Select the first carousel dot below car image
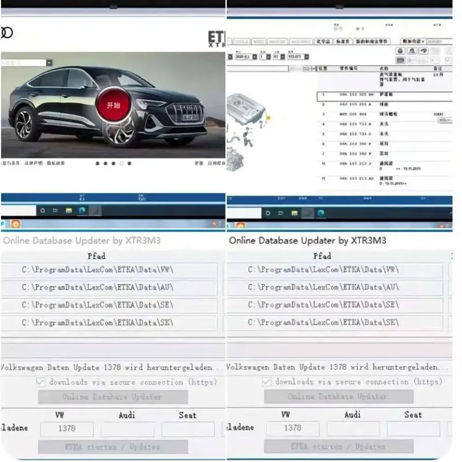 tap(98, 163)
